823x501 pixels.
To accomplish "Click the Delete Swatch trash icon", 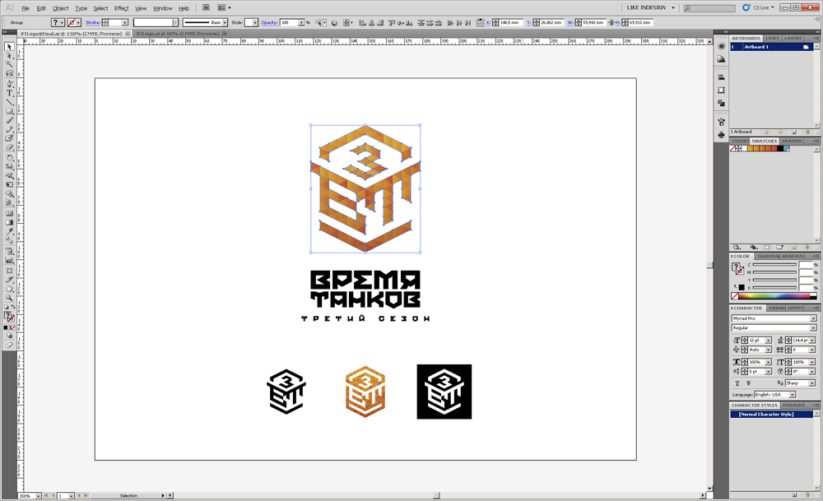I will [x=807, y=247].
